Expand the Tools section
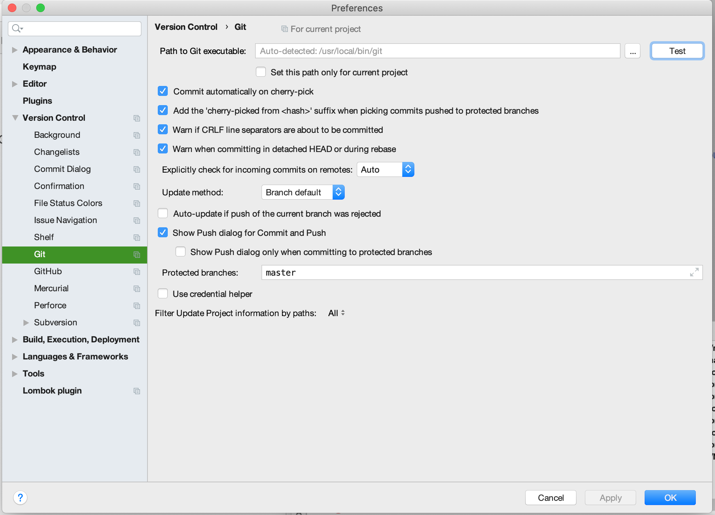The width and height of the screenshot is (715, 515). (x=15, y=374)
